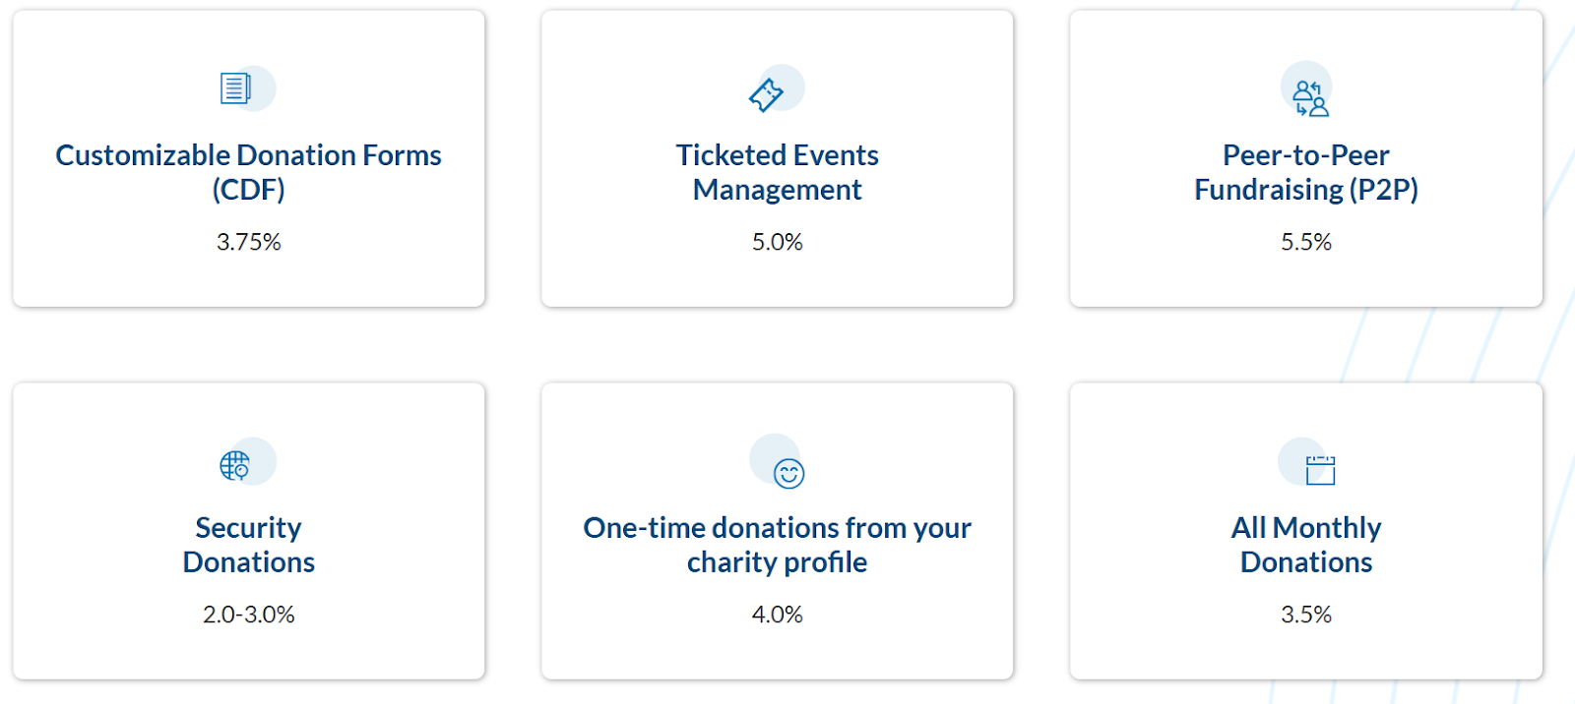The height and width of the screenshot is (704, 1575).
Task: Click the 5.0% rate under Ticketed Events
Action: (x=777, y=242)
